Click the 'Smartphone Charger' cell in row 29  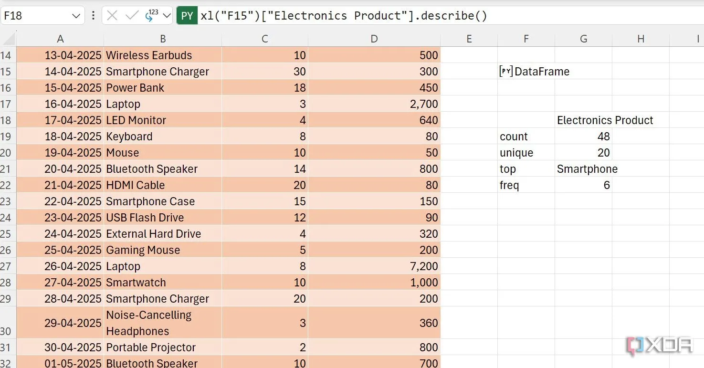[x=163, y=299]
